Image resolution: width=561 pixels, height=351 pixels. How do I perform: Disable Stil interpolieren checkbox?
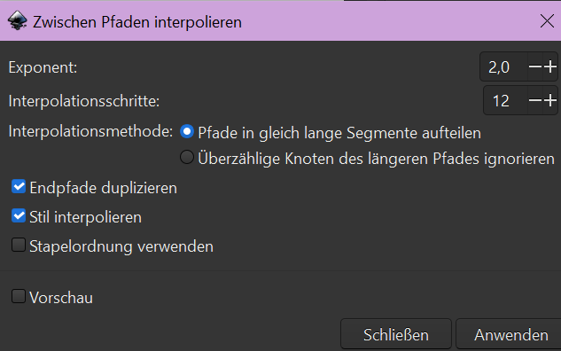tap(19, 215)
